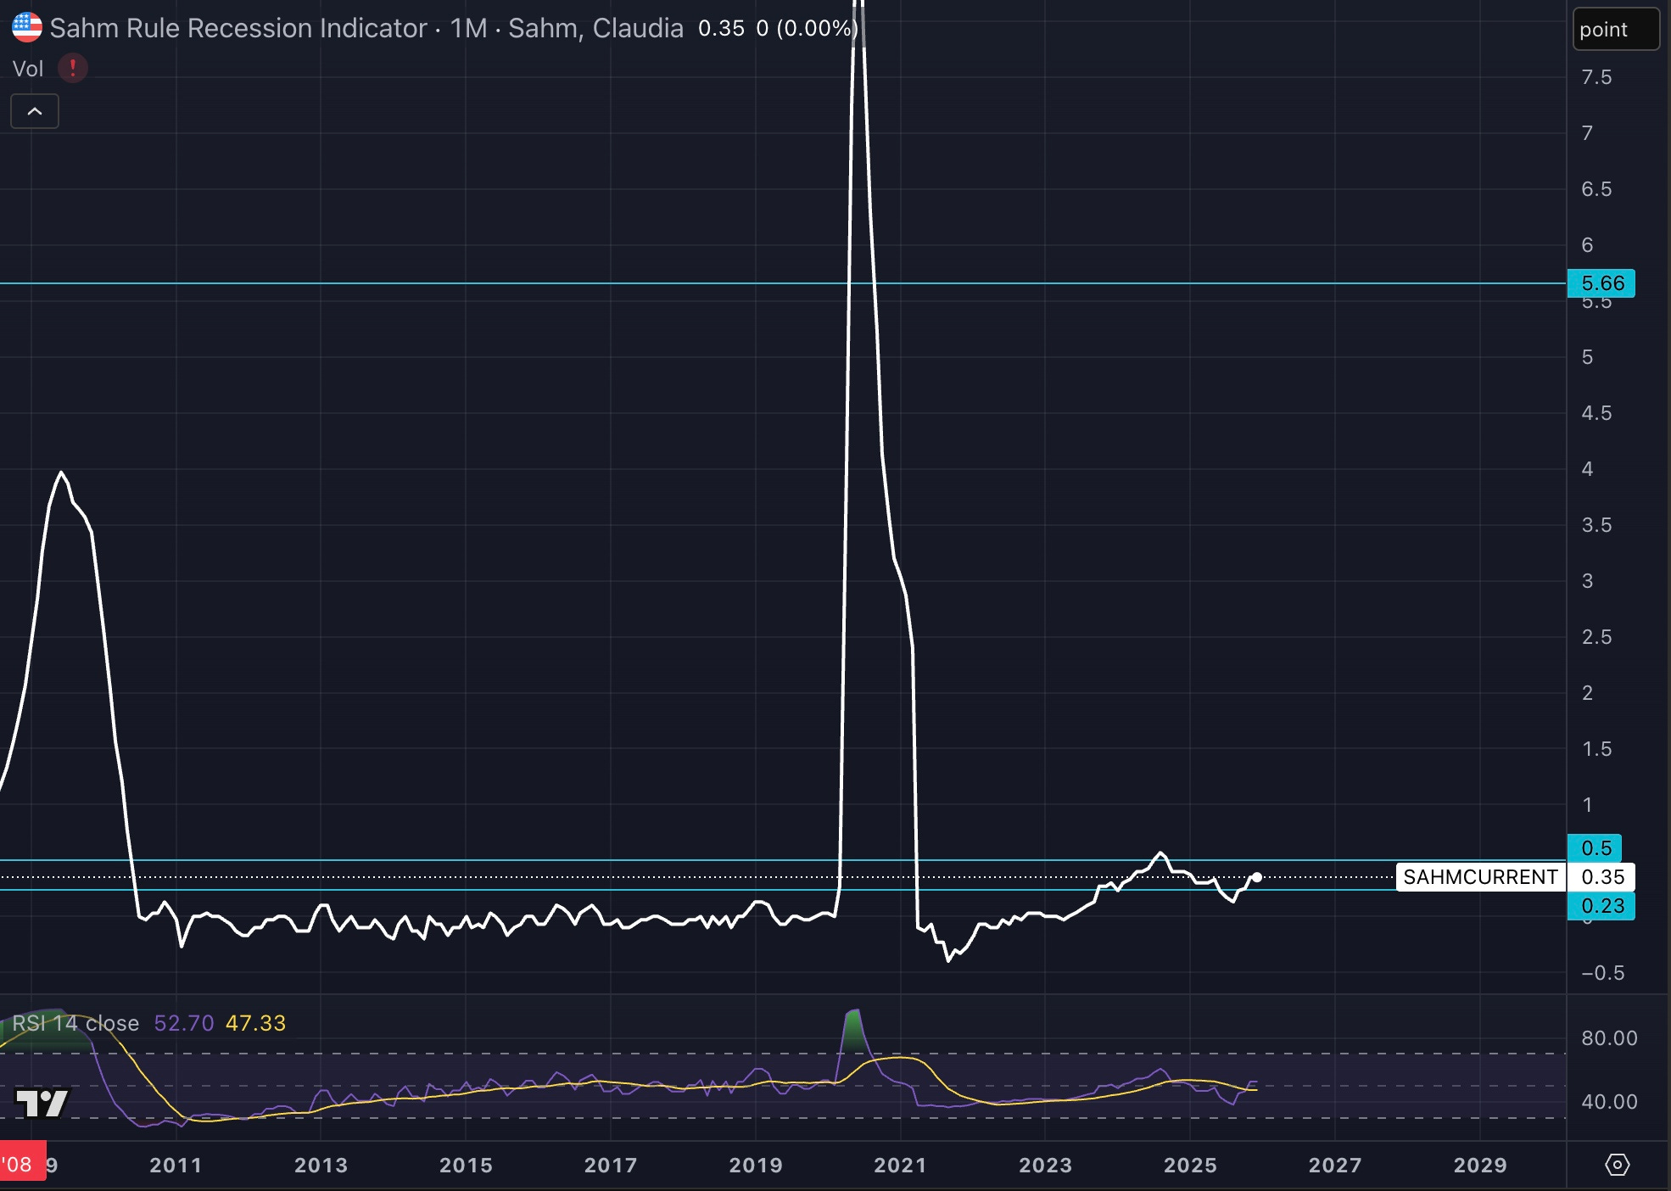Click the TradingView logo
The height and width of the screenshot is (1191, 1671).
pos(42,1103)
